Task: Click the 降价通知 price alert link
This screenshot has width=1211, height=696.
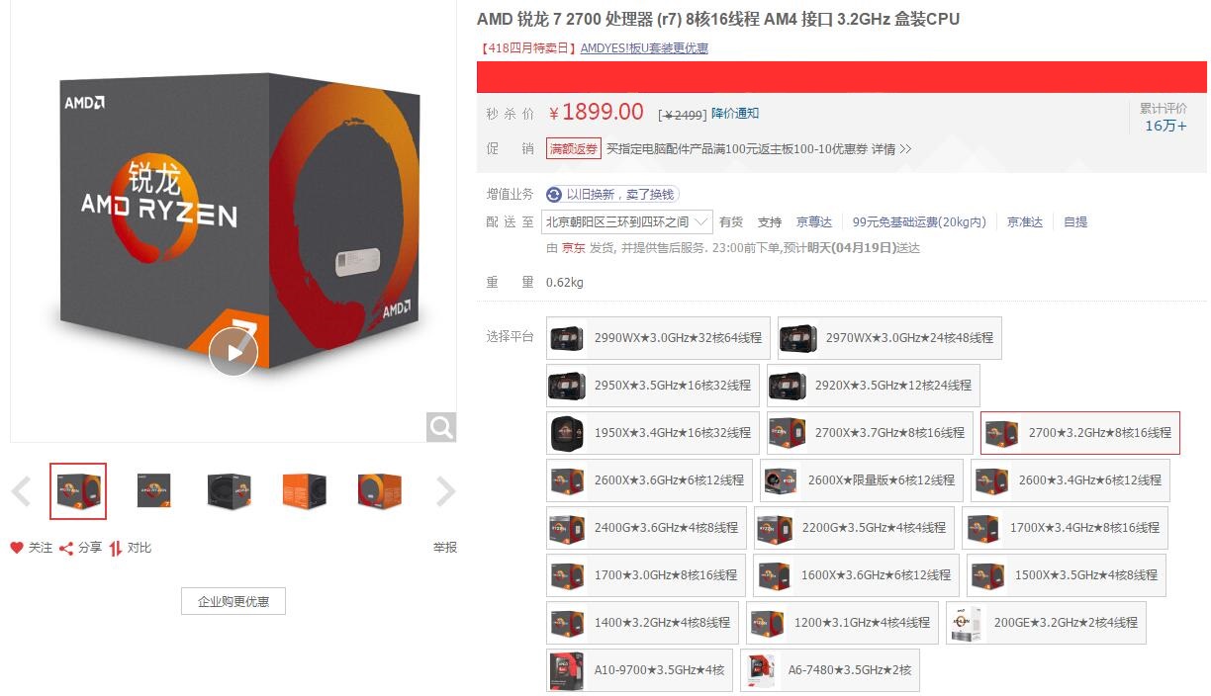Action: coord(735,114)
